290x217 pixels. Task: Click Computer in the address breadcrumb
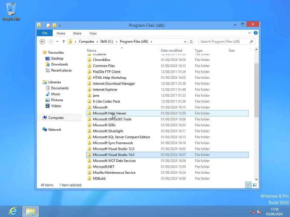coord(86,42)
